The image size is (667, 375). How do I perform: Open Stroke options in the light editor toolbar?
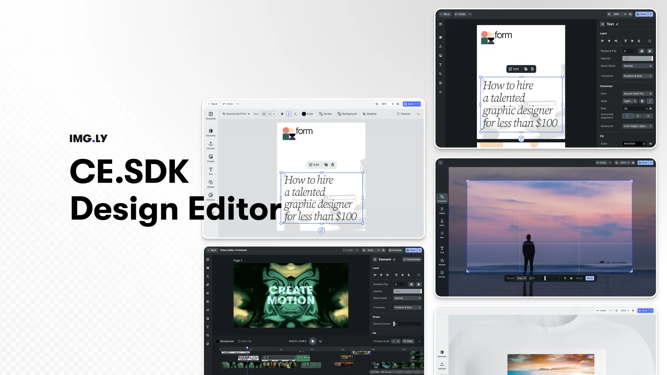pos(325,114)
